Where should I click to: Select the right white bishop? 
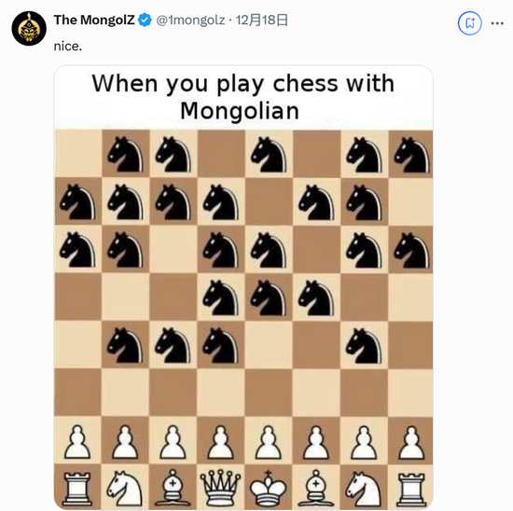315,488
